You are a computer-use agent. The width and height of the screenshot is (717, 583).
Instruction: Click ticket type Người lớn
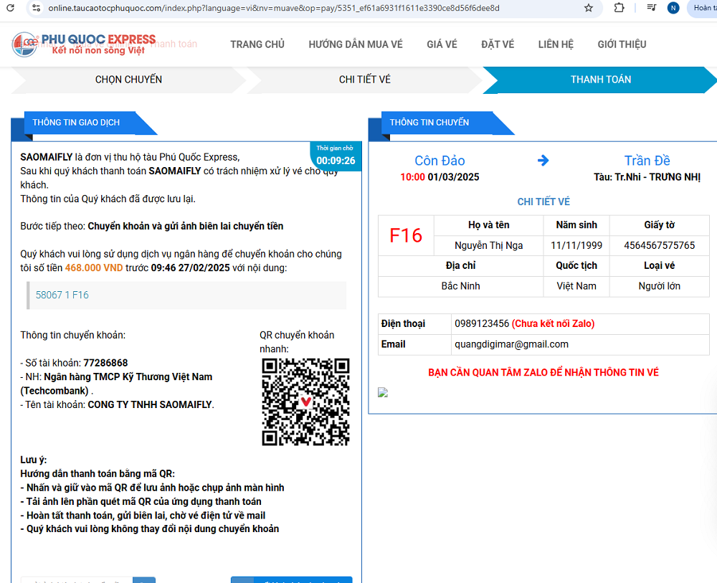coord(660,286)
